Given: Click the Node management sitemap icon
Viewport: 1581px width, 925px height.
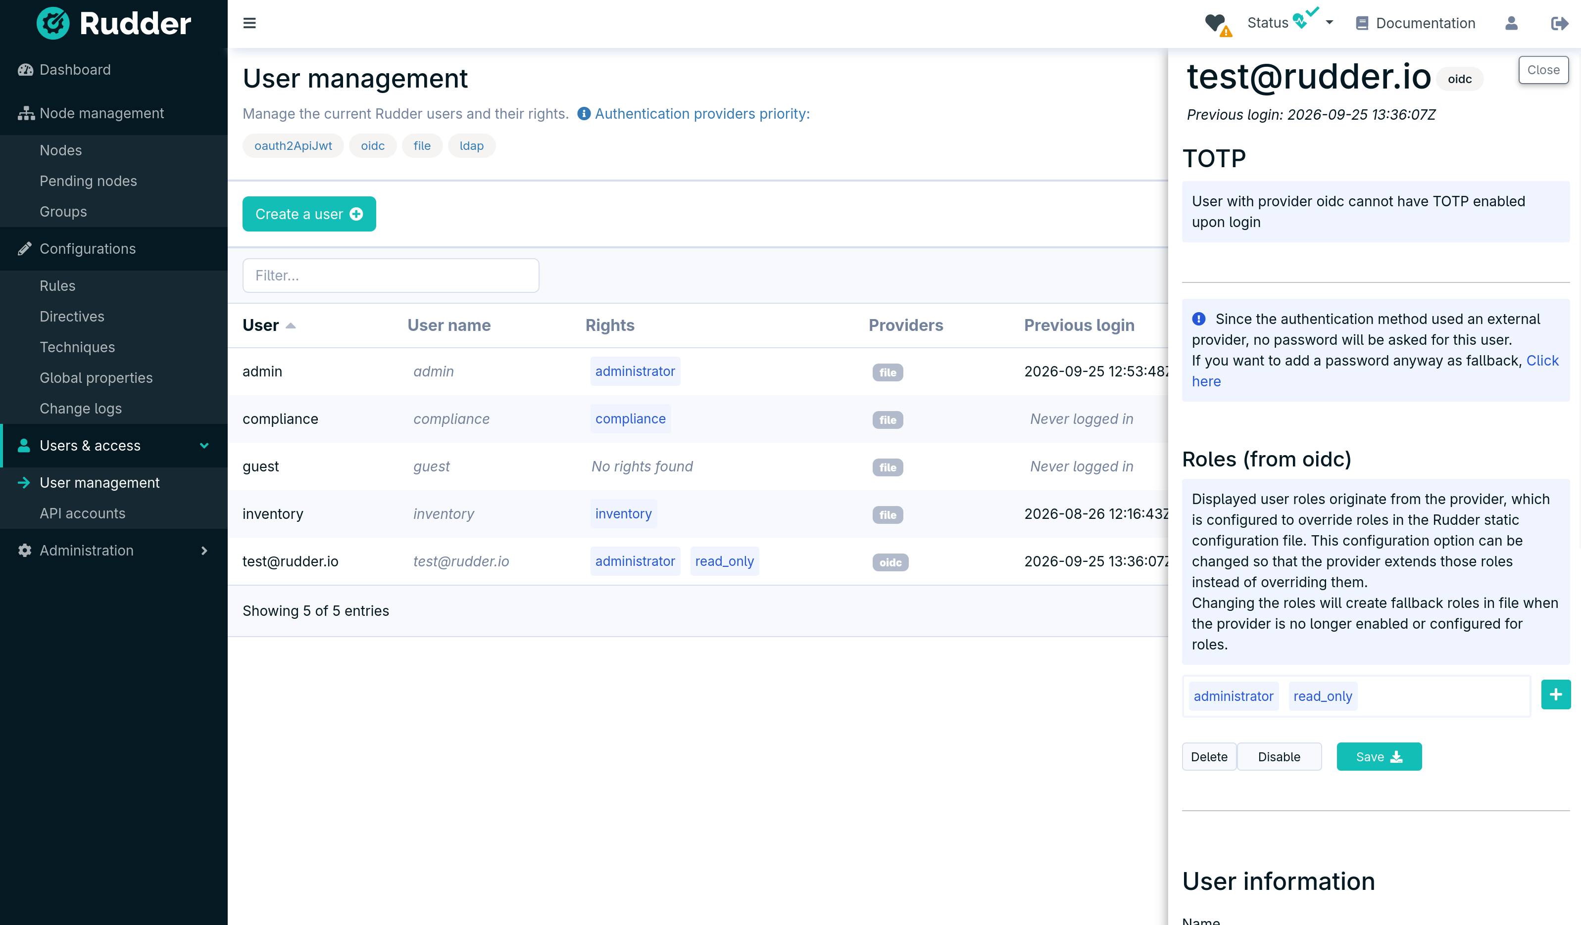Looking at the screenshot, I should (x=26, y=113).
